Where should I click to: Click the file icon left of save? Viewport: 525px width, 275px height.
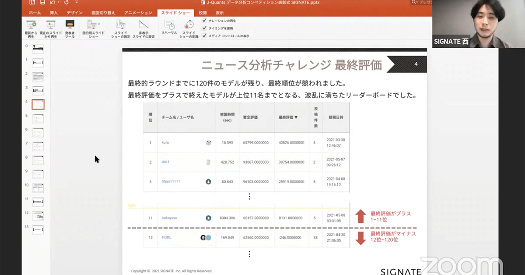31,3
